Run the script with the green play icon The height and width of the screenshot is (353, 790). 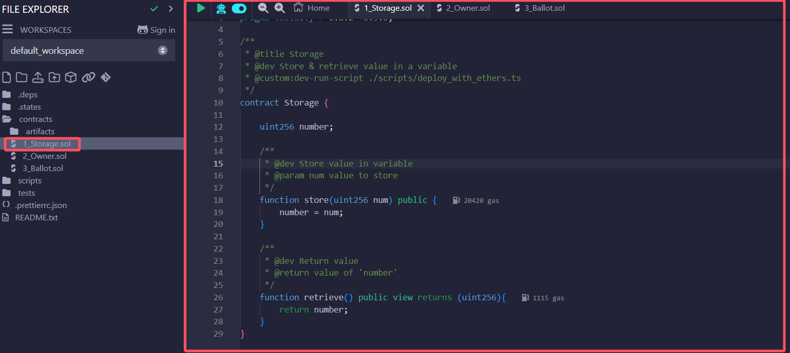point(201,8)
